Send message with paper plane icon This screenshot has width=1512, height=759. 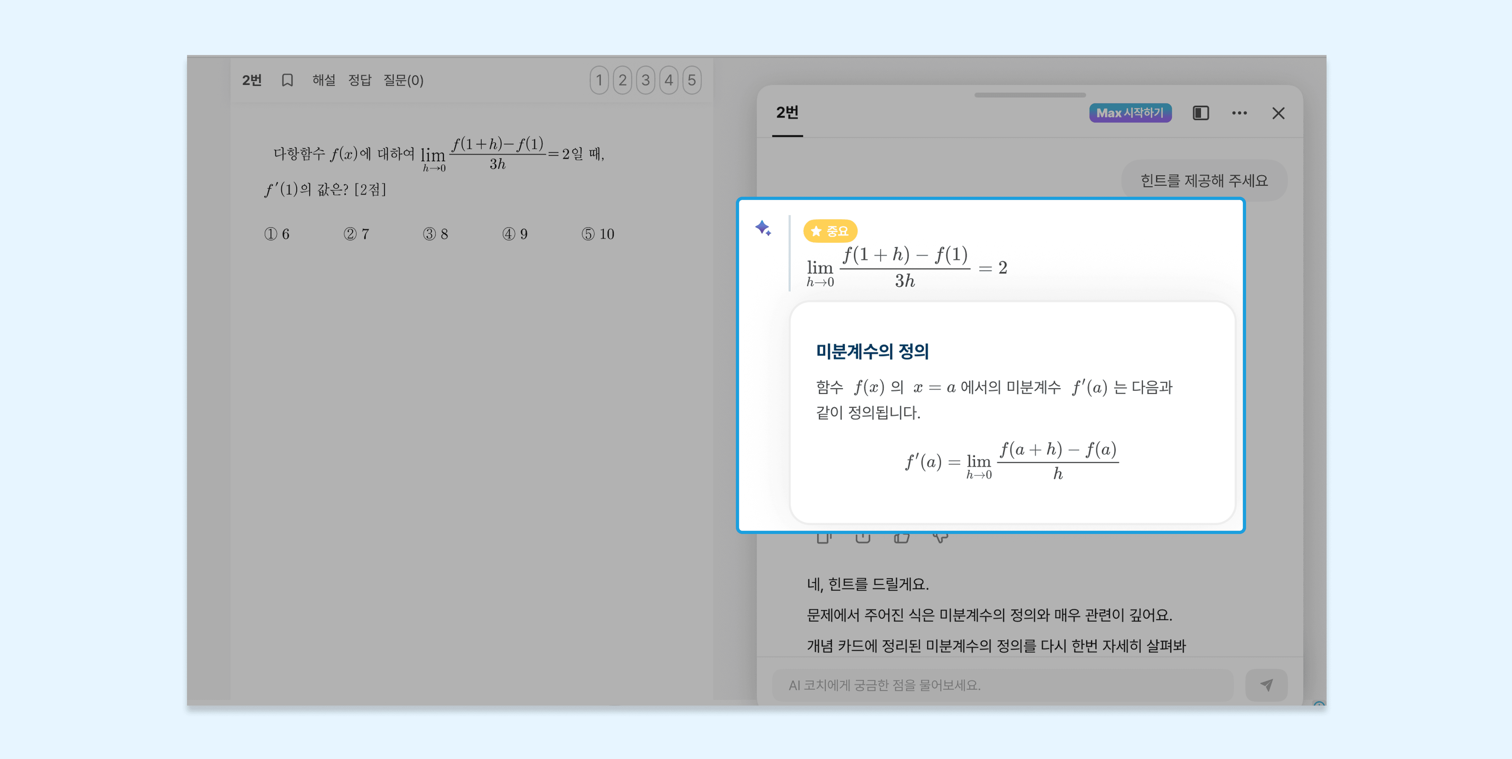pos(1266,685)
